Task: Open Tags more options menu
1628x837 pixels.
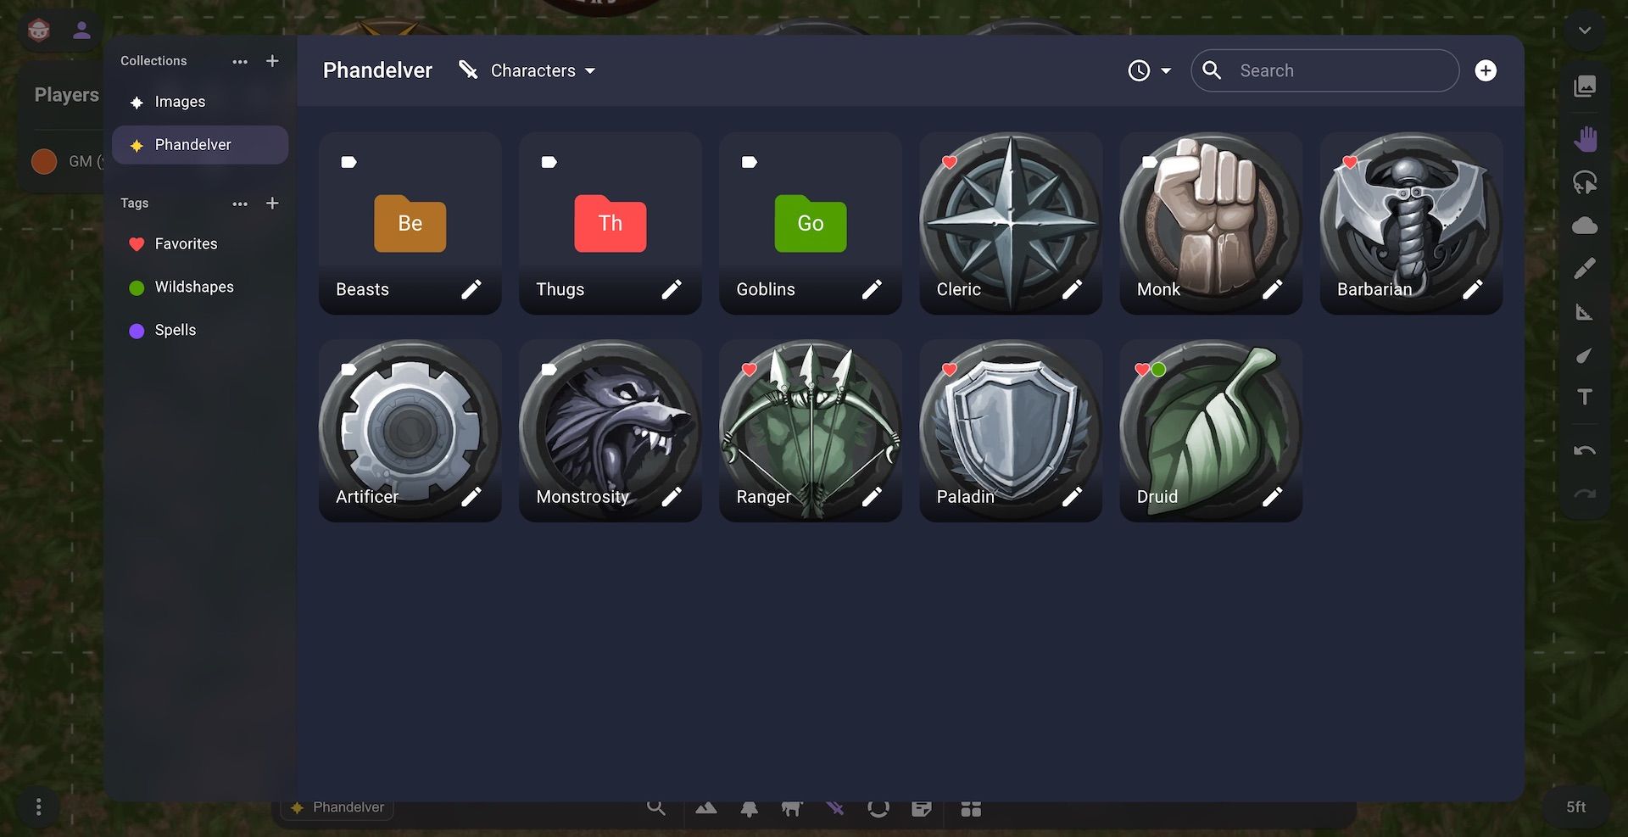Action: pos(240,204)
